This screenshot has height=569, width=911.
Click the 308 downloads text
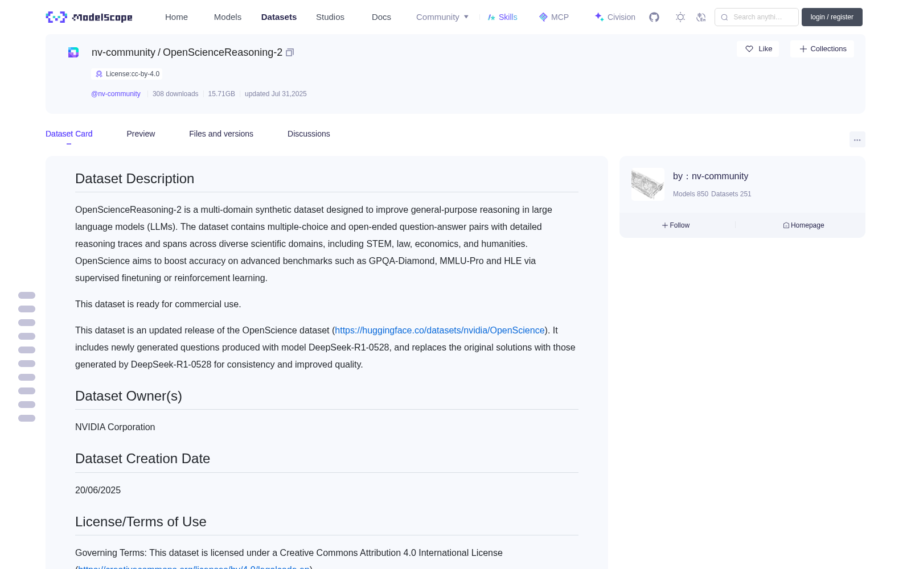pyautogui.click(x=175, y=94)
